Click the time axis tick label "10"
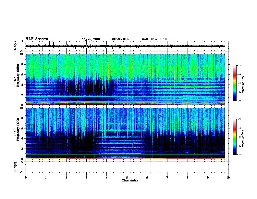Viewport: 257px width, 199px height. tap(228, 178)
